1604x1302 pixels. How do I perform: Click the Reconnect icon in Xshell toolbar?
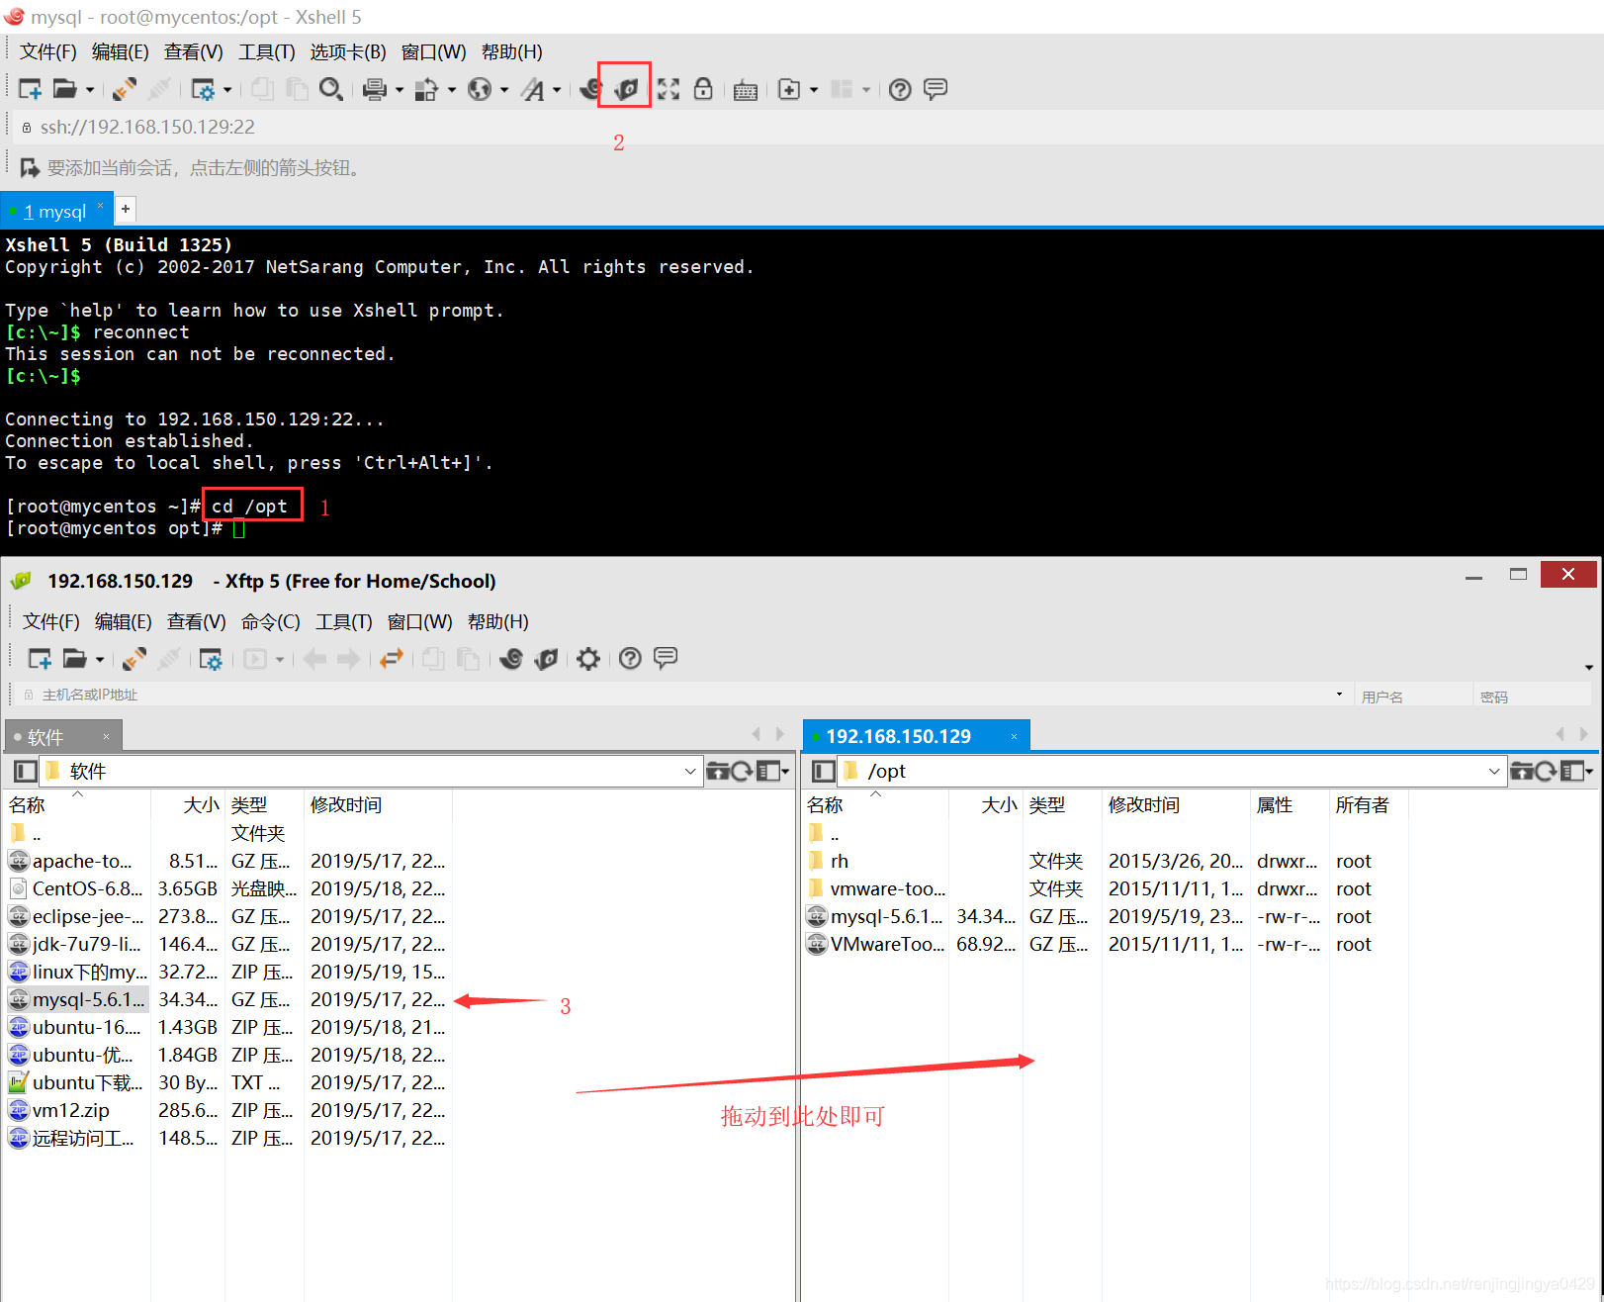click(125, 89)
